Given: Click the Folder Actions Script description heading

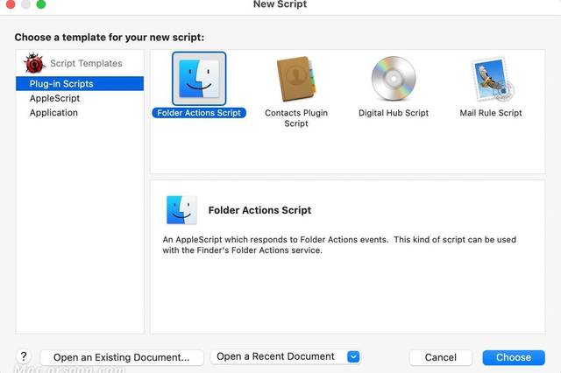Looking at the screenshot, I should pos(259,210).
